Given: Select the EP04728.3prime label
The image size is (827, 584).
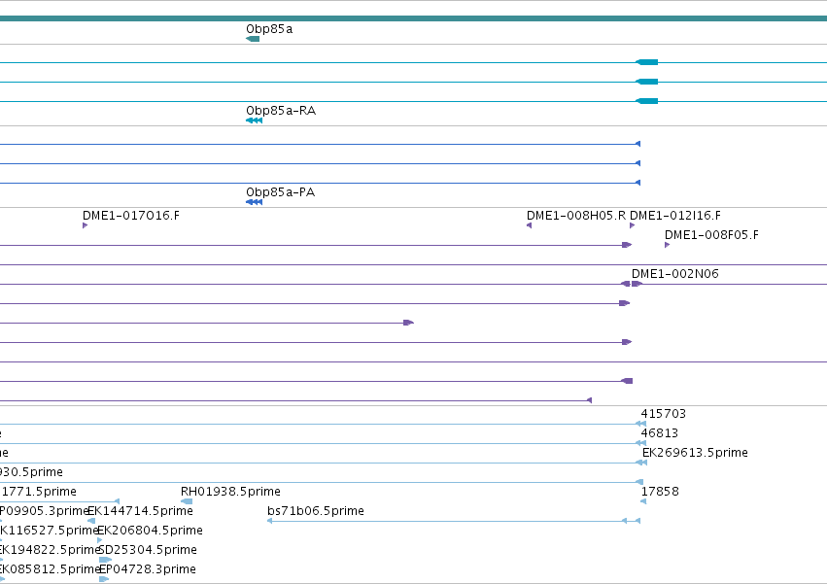Looking at the screenshot, I should coord(148,569).
